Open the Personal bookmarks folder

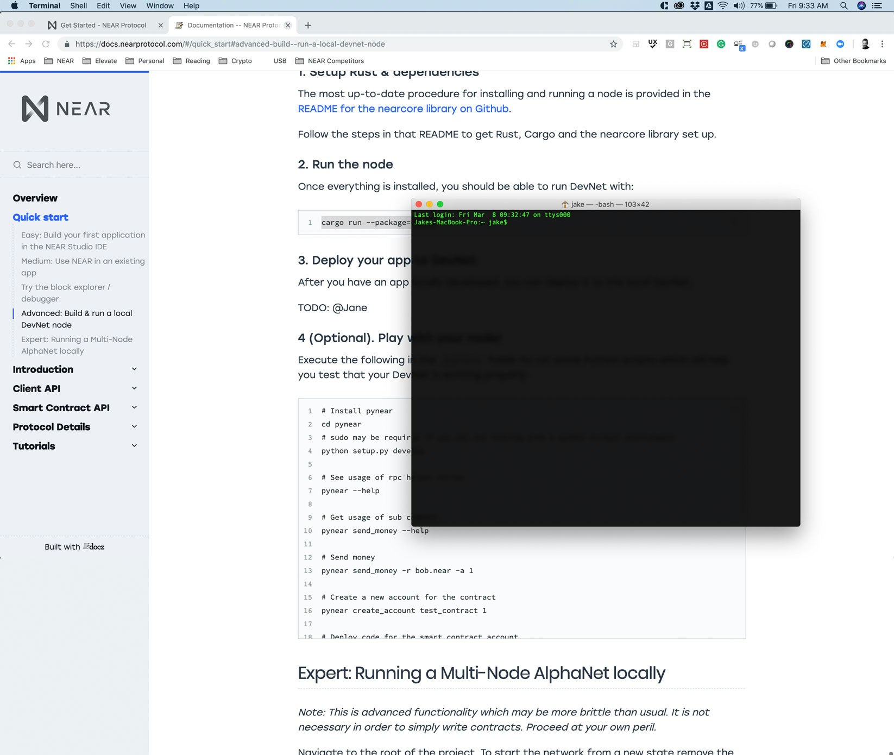(x=144, y=61)
